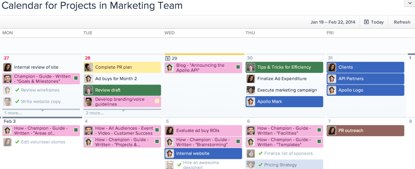Expand the '1 more...' tasks on Monday 27
The height and width of the screenshot is (169, 415).
(13, 113)
